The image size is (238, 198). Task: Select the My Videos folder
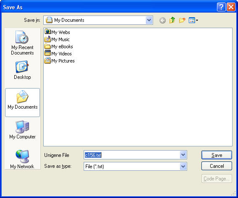(x=58, y=54)
